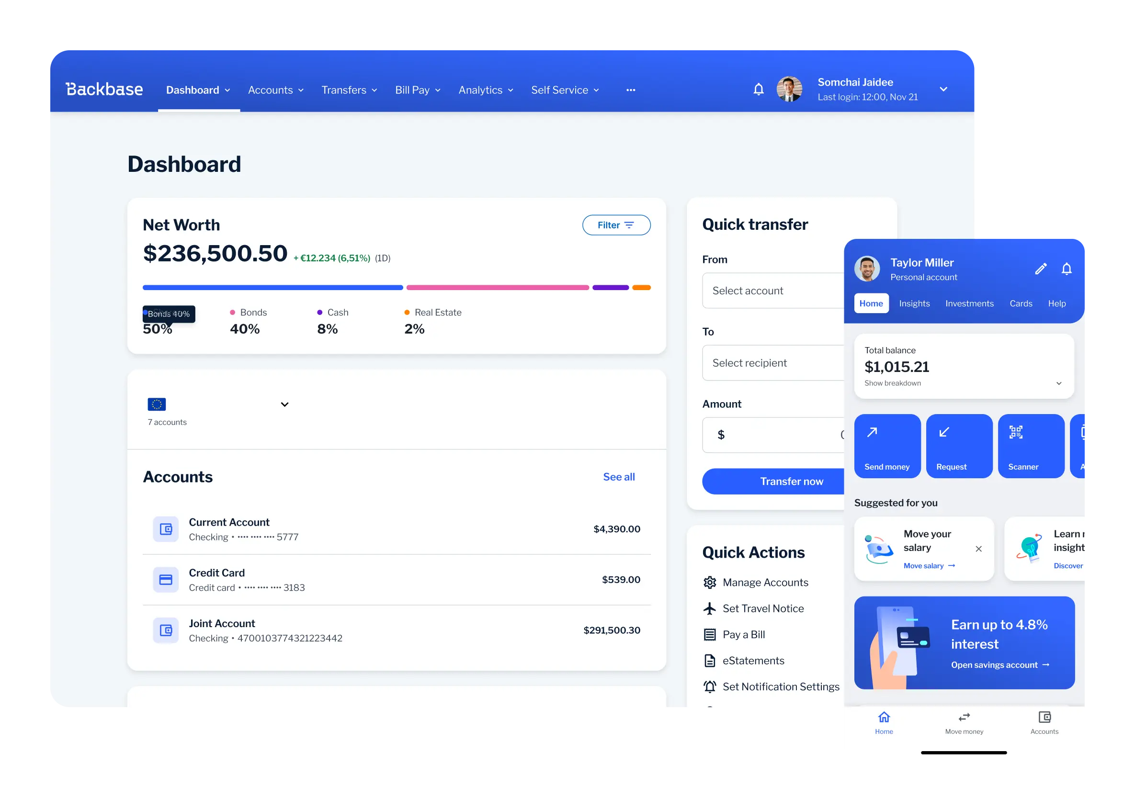1135x810 pixels.
Task: Open Accounts in mobile bottom navigation
Action: (x=1044, y=722)
